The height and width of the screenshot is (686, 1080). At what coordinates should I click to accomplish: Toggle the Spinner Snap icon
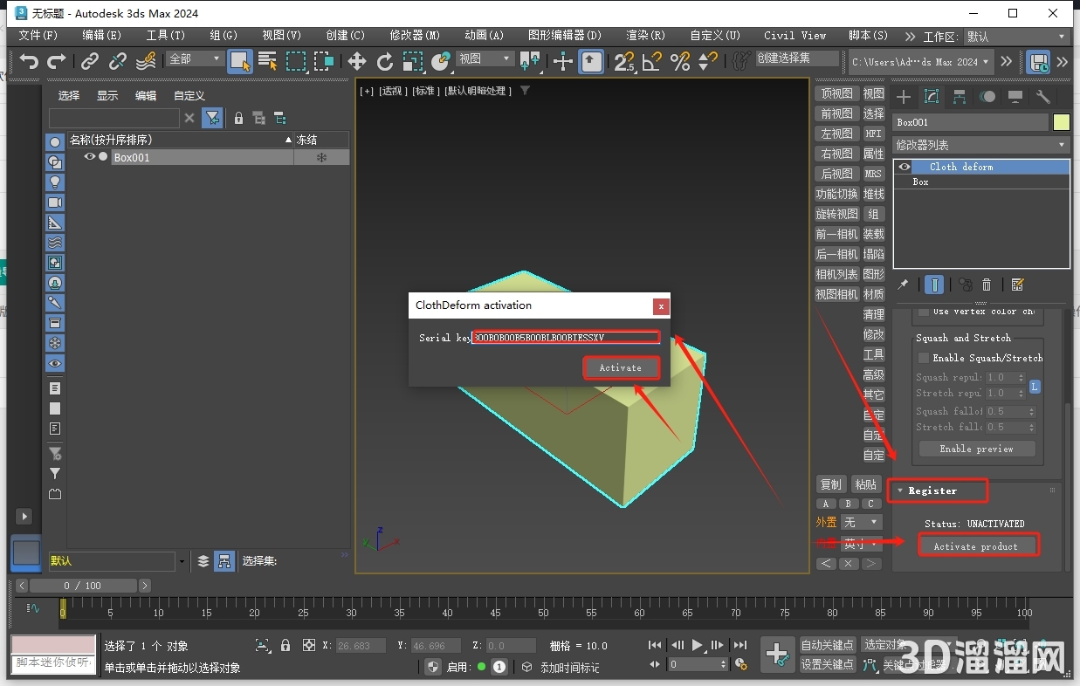coord(708,61)
